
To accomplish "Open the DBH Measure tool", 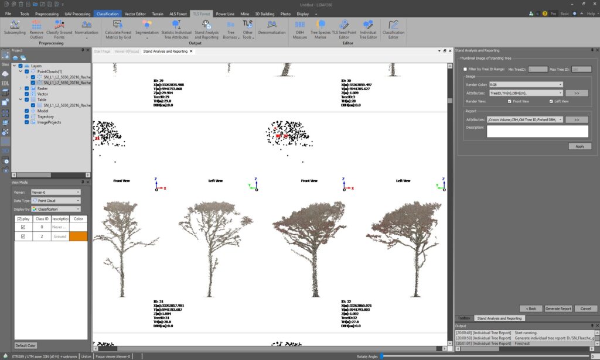I will (299, 29).
